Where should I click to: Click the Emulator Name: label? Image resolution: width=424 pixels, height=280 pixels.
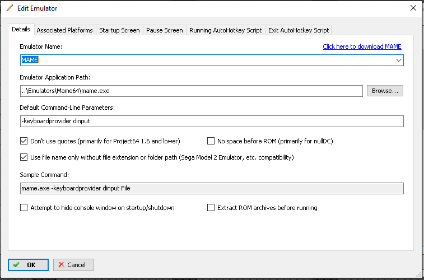41,46
